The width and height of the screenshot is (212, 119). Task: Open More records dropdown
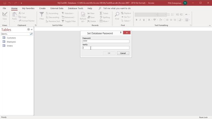click(104, 21)
